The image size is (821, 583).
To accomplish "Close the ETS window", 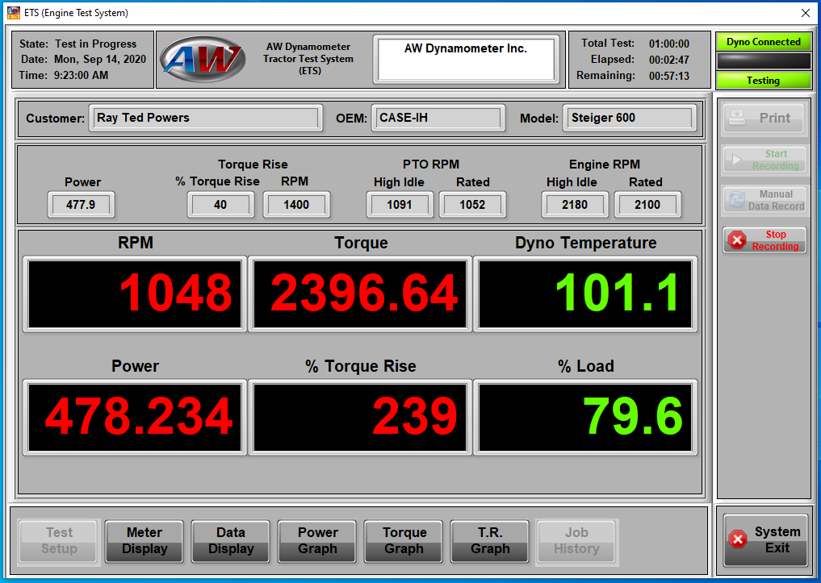I will click(805, 13).
